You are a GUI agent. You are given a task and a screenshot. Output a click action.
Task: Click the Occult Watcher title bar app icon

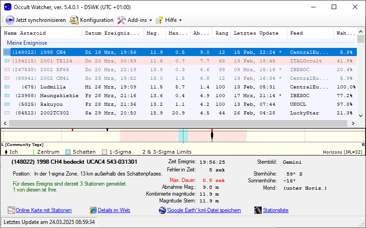point(7,7)
